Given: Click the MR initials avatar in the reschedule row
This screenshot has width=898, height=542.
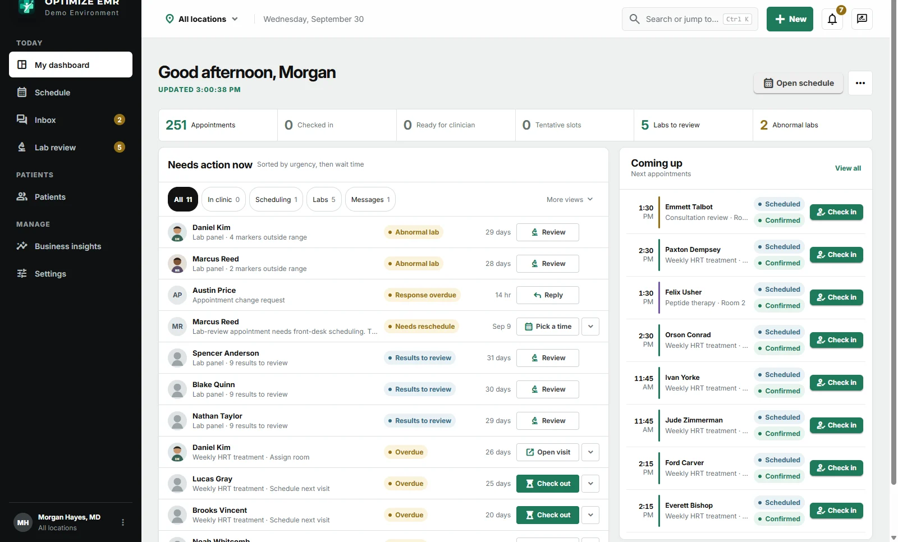Looking at the screenshot, I should tap(177, 327).
